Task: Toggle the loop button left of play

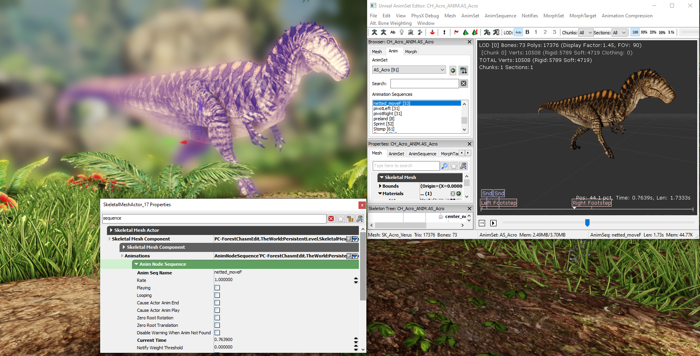Action: [482, 223]
